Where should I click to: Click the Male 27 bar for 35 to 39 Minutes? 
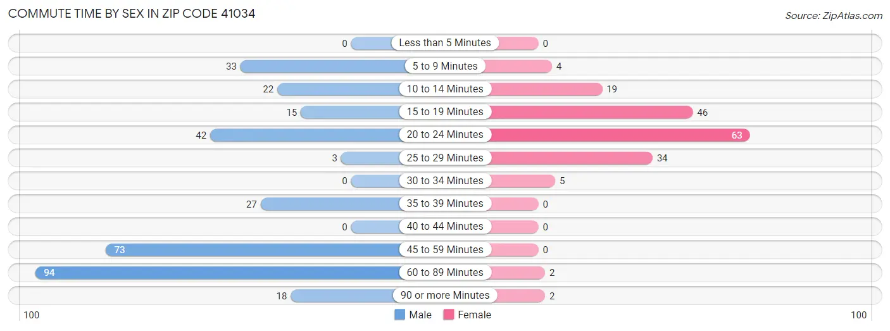[330, 204]
